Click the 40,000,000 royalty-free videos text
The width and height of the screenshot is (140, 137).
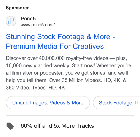click(73, 58)
